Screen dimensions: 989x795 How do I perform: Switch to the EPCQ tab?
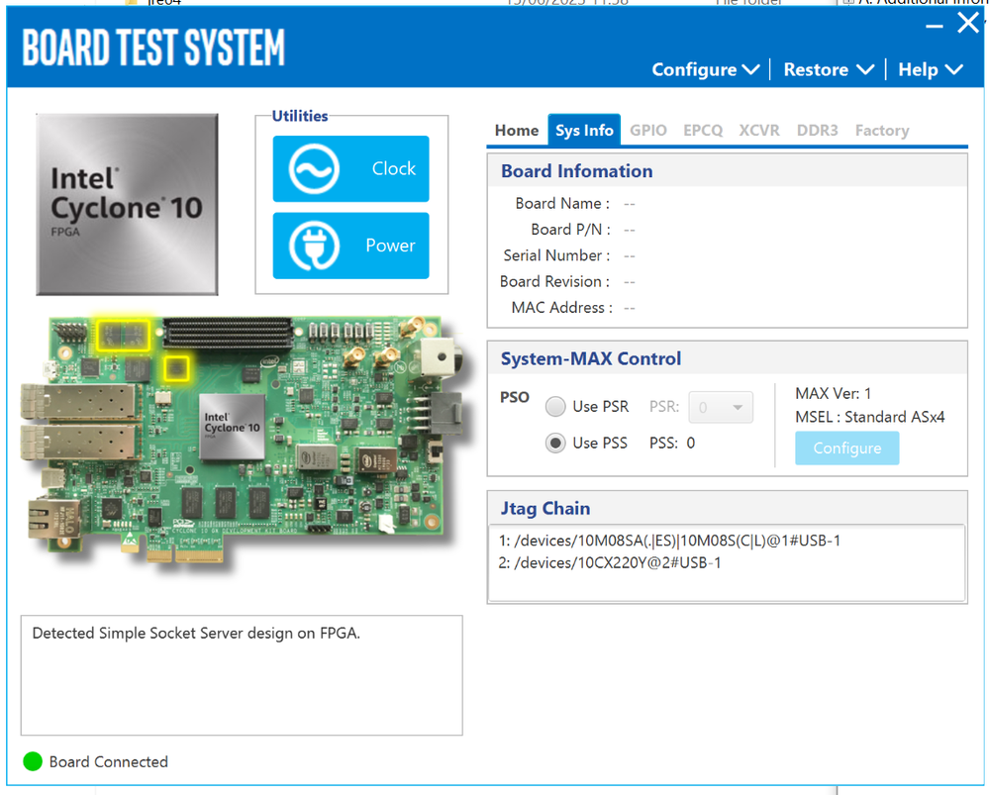coord(703,131)
